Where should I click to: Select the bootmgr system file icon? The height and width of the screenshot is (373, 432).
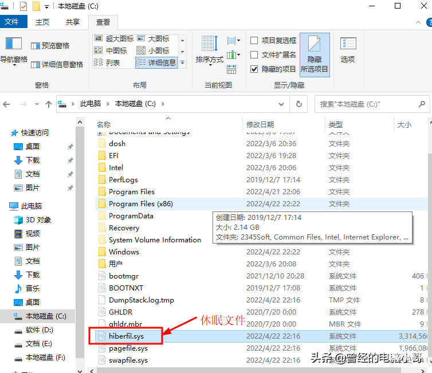102,276
